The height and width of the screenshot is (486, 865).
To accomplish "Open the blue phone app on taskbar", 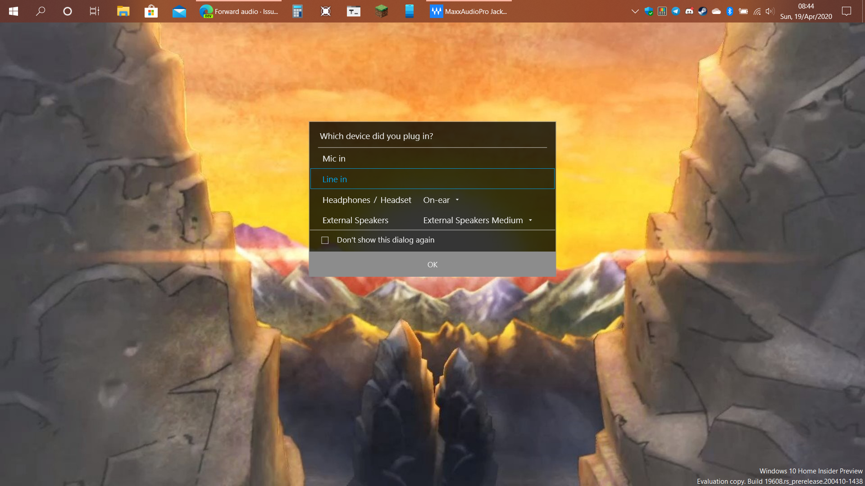I will tap(409, 11).
